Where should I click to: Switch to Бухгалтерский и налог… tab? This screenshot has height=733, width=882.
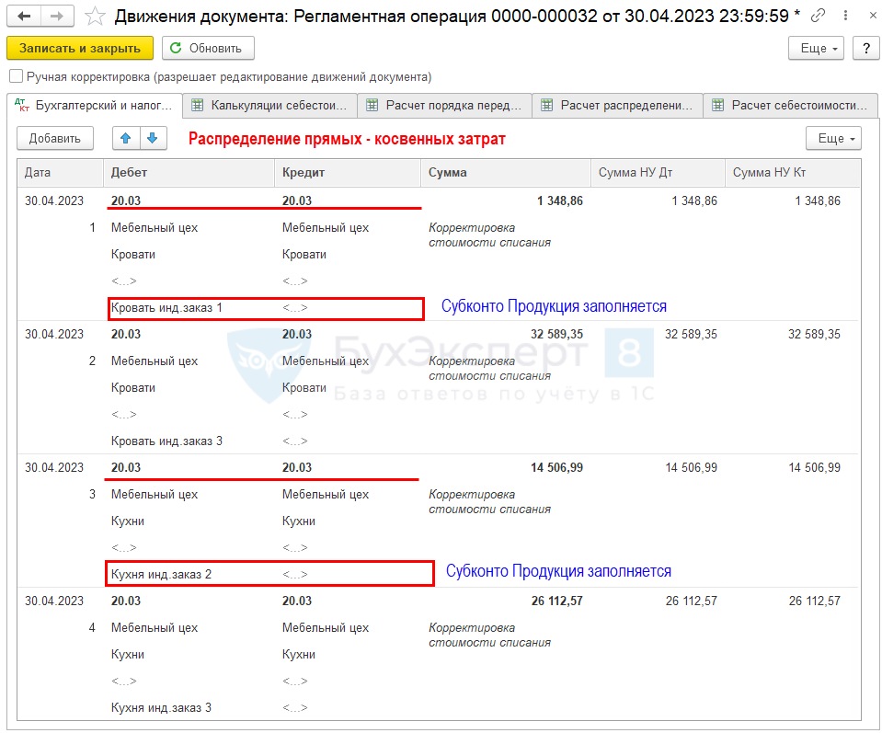coord(95,105)
